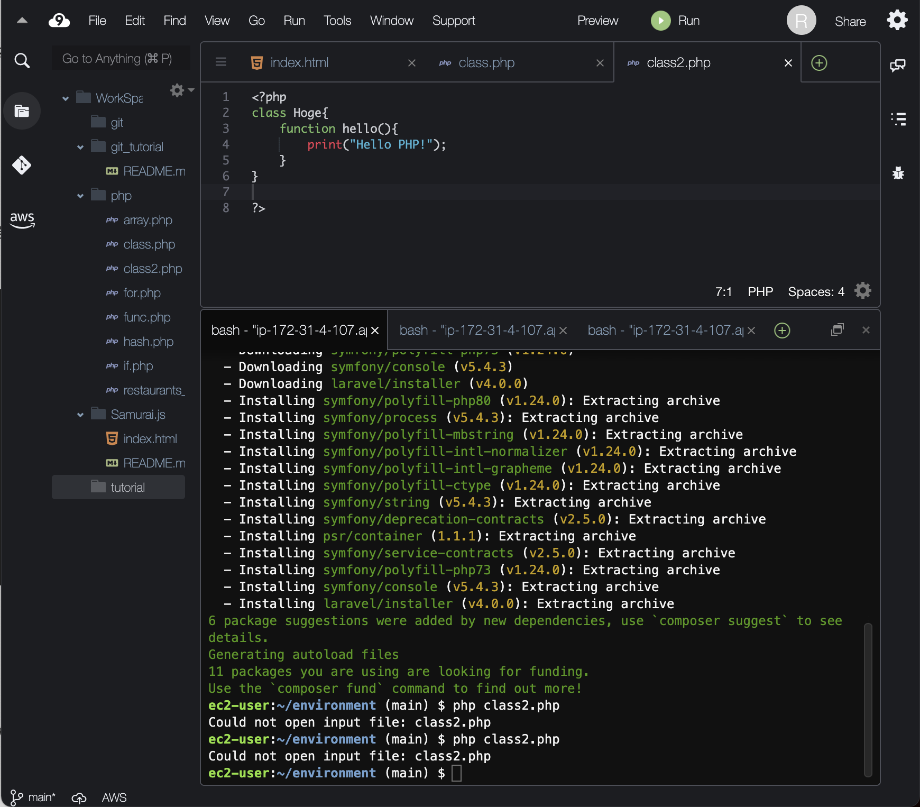
Task: Open the Collaborate chat icon
Action: (x=898, y=66)
